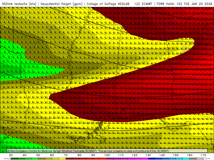This screenshot has width=214, height=160.
Task: Select the 110 value on the color scale
Action: click(x=121, y=155)
